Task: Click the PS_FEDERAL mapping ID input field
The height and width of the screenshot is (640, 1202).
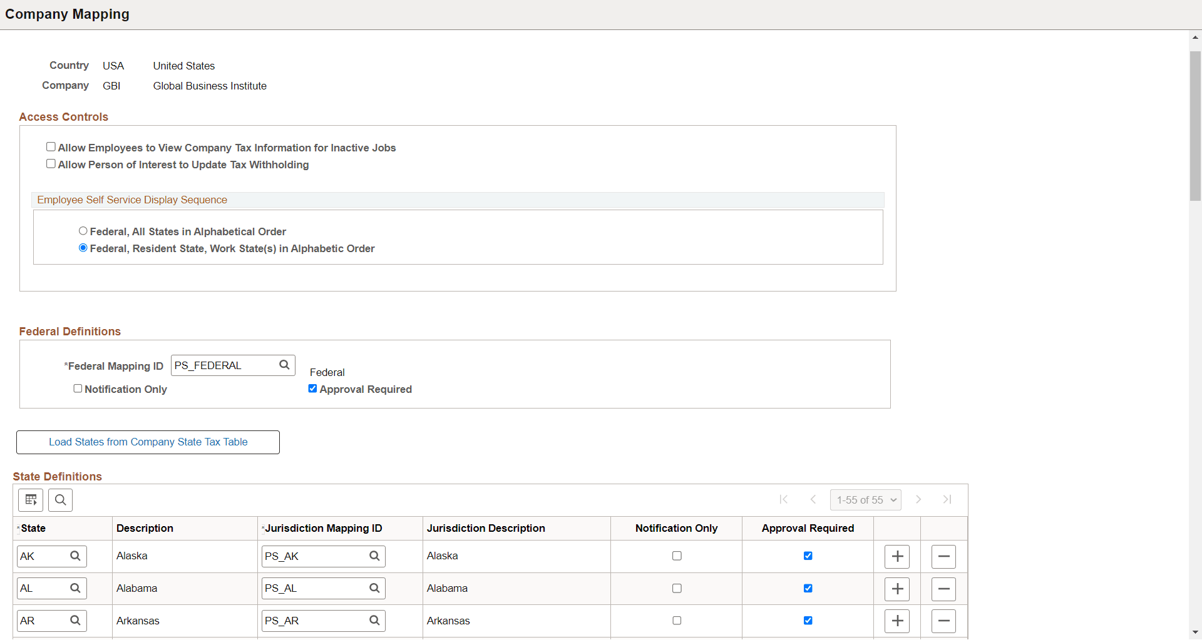Action: pos(224,365)
